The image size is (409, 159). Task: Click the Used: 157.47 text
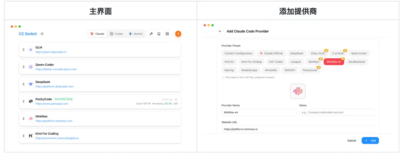pyautogui.click(x=144, y=104)
